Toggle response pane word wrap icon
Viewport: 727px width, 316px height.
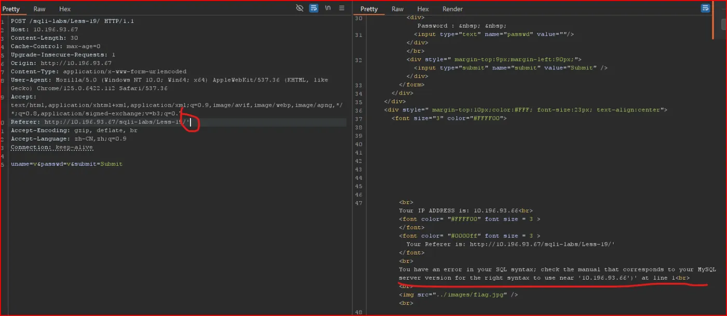pos(705,8)
